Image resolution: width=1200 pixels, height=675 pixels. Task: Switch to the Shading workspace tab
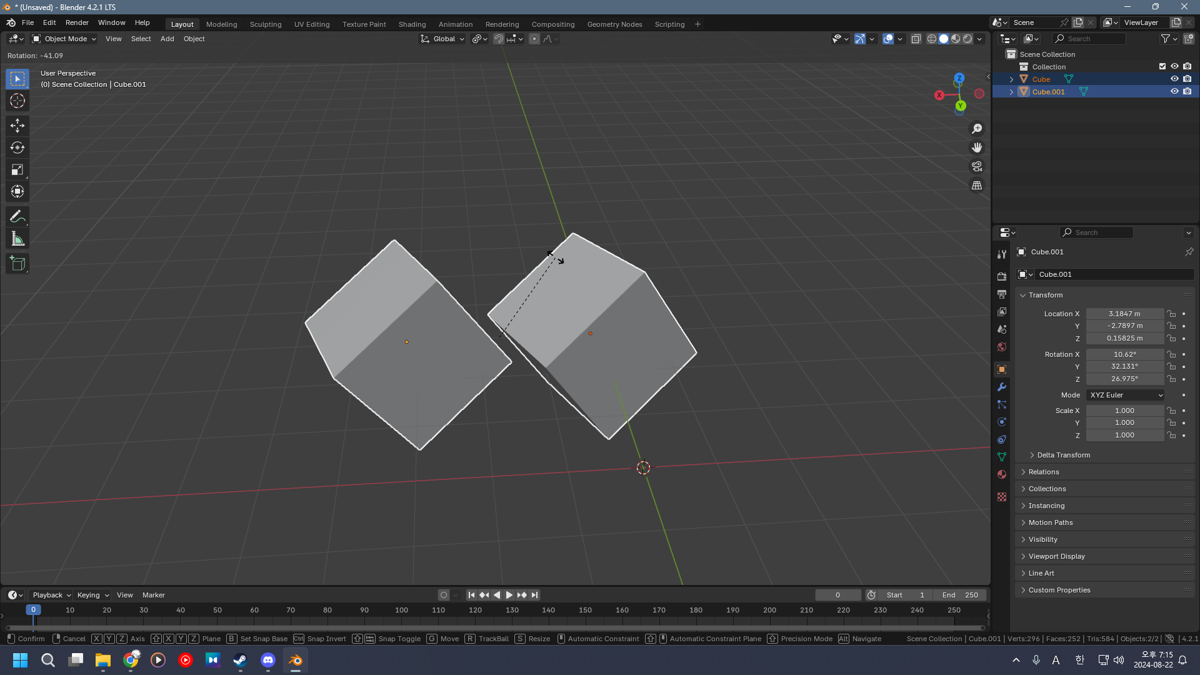click(x=412, y=24)
